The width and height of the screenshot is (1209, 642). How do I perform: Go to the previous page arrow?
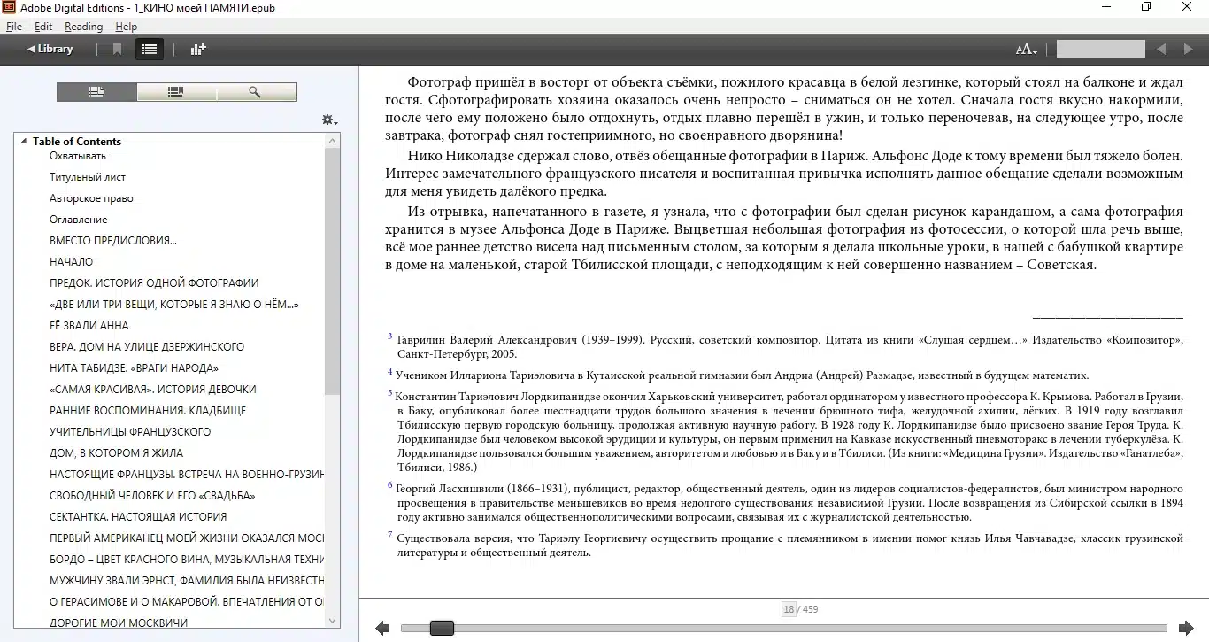[382, 629]
